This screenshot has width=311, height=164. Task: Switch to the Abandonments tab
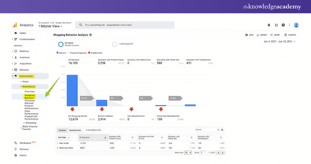(75, 130)
